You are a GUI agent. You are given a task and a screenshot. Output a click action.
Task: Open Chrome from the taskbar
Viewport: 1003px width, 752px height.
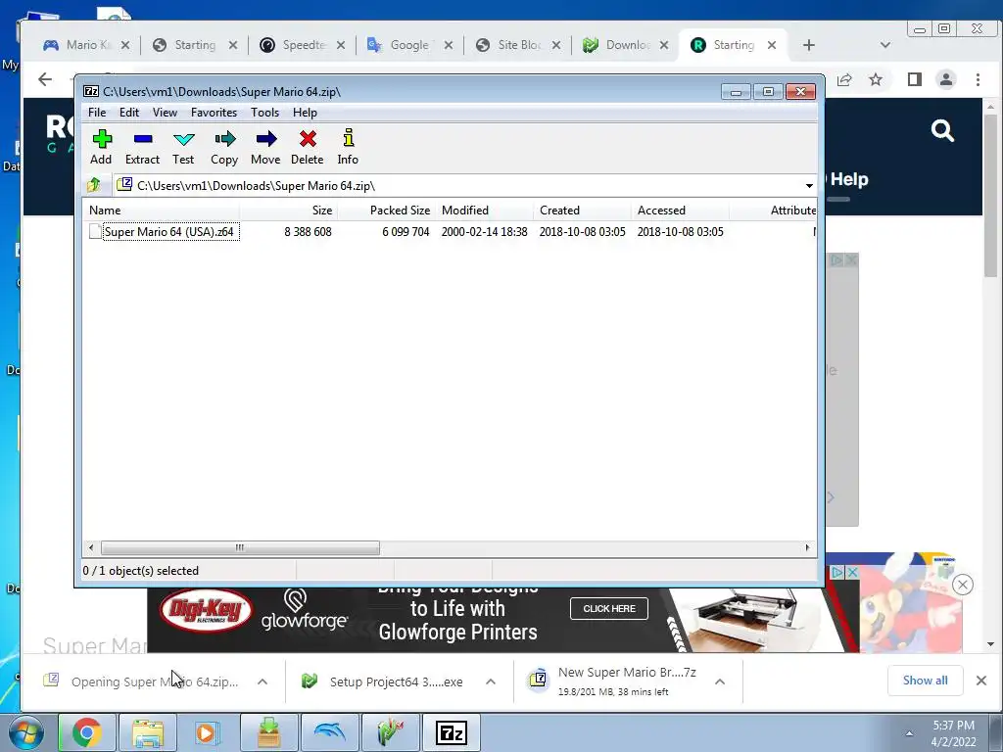coord(86,732)
